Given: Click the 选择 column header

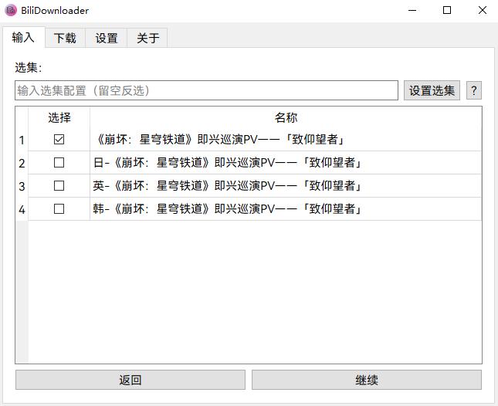Looking at the screenshot, I should [59, 117].
